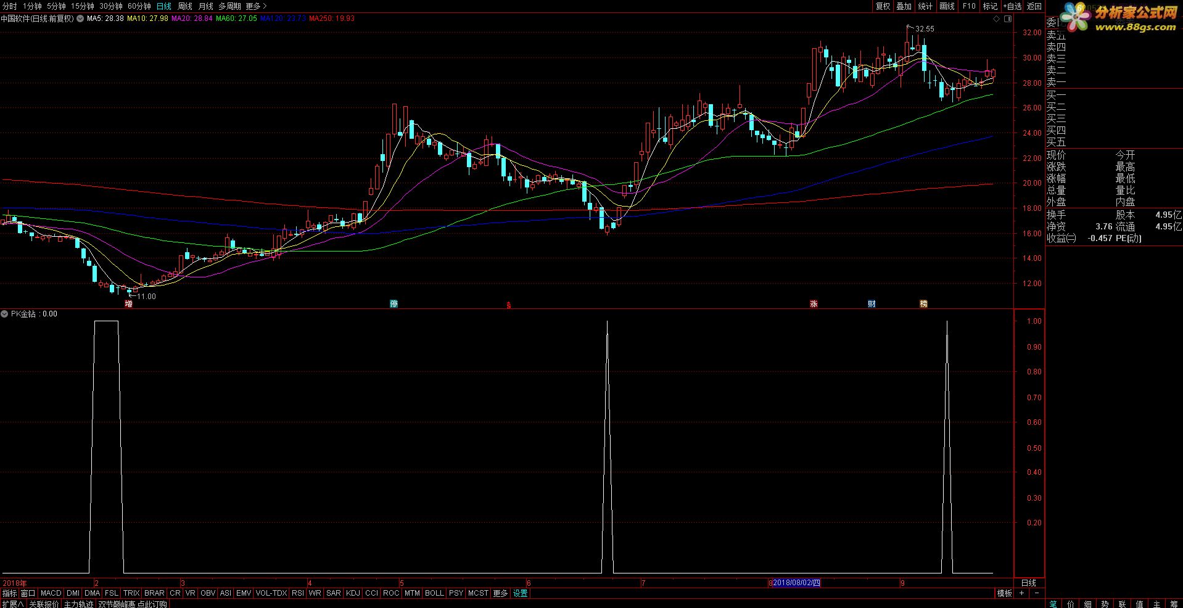Screen dimensions: 1183x608
Task: Open 多周期 multi-period view
Action: (229, 6)
